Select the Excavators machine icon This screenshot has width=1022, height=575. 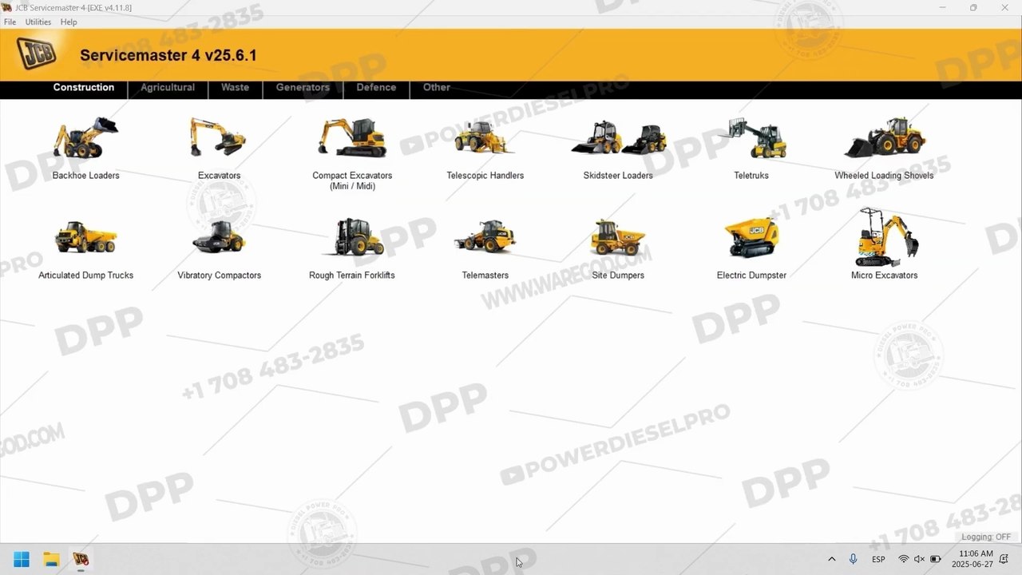[x=218, y=137]
